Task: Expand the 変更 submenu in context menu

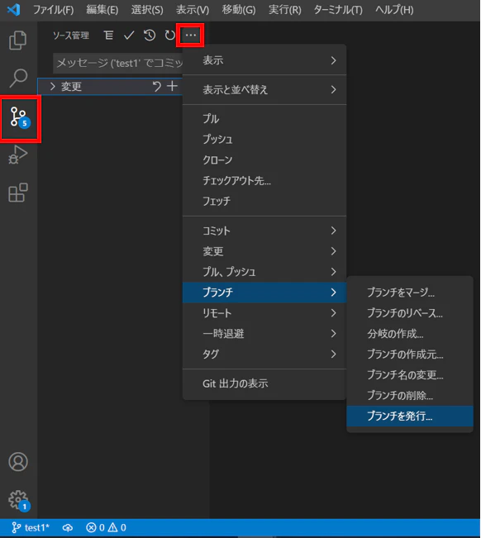Action: [x=264, y=251]
